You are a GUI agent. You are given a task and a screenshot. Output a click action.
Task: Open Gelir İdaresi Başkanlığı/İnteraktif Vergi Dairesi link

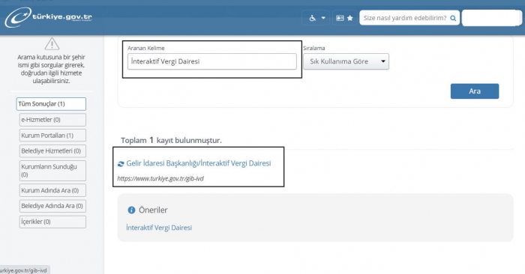tap(199, 163)
